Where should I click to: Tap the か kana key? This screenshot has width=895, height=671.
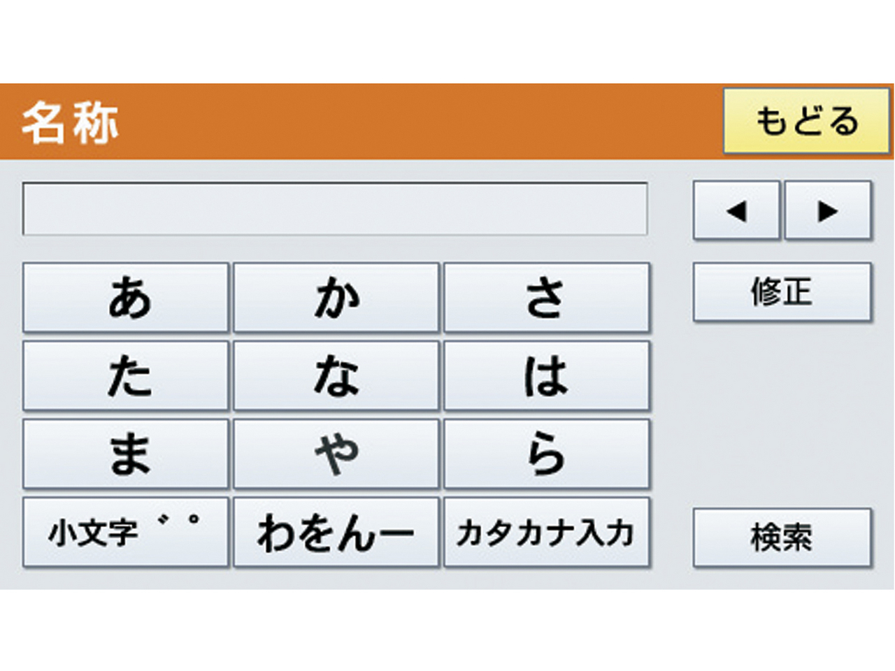[x=336, y=298]
